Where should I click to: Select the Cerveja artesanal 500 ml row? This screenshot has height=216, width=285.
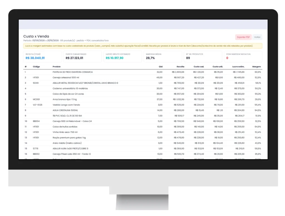point(143,77)
